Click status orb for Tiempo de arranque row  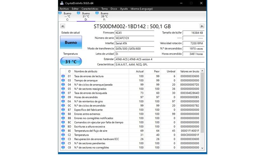click(63, 80)
